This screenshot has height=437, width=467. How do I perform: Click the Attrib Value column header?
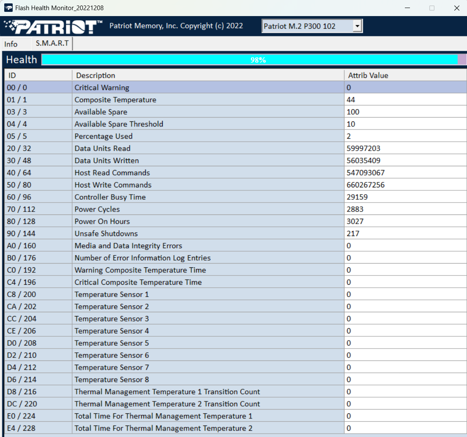click(405, 75)
